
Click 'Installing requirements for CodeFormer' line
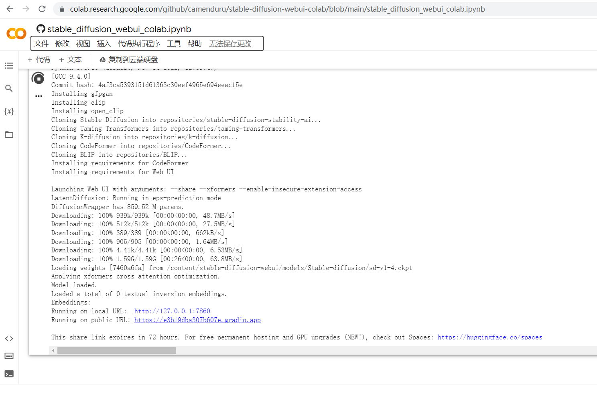tap(120, 163)
